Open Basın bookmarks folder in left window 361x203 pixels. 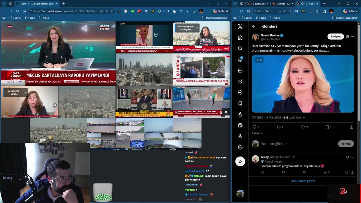30,18
